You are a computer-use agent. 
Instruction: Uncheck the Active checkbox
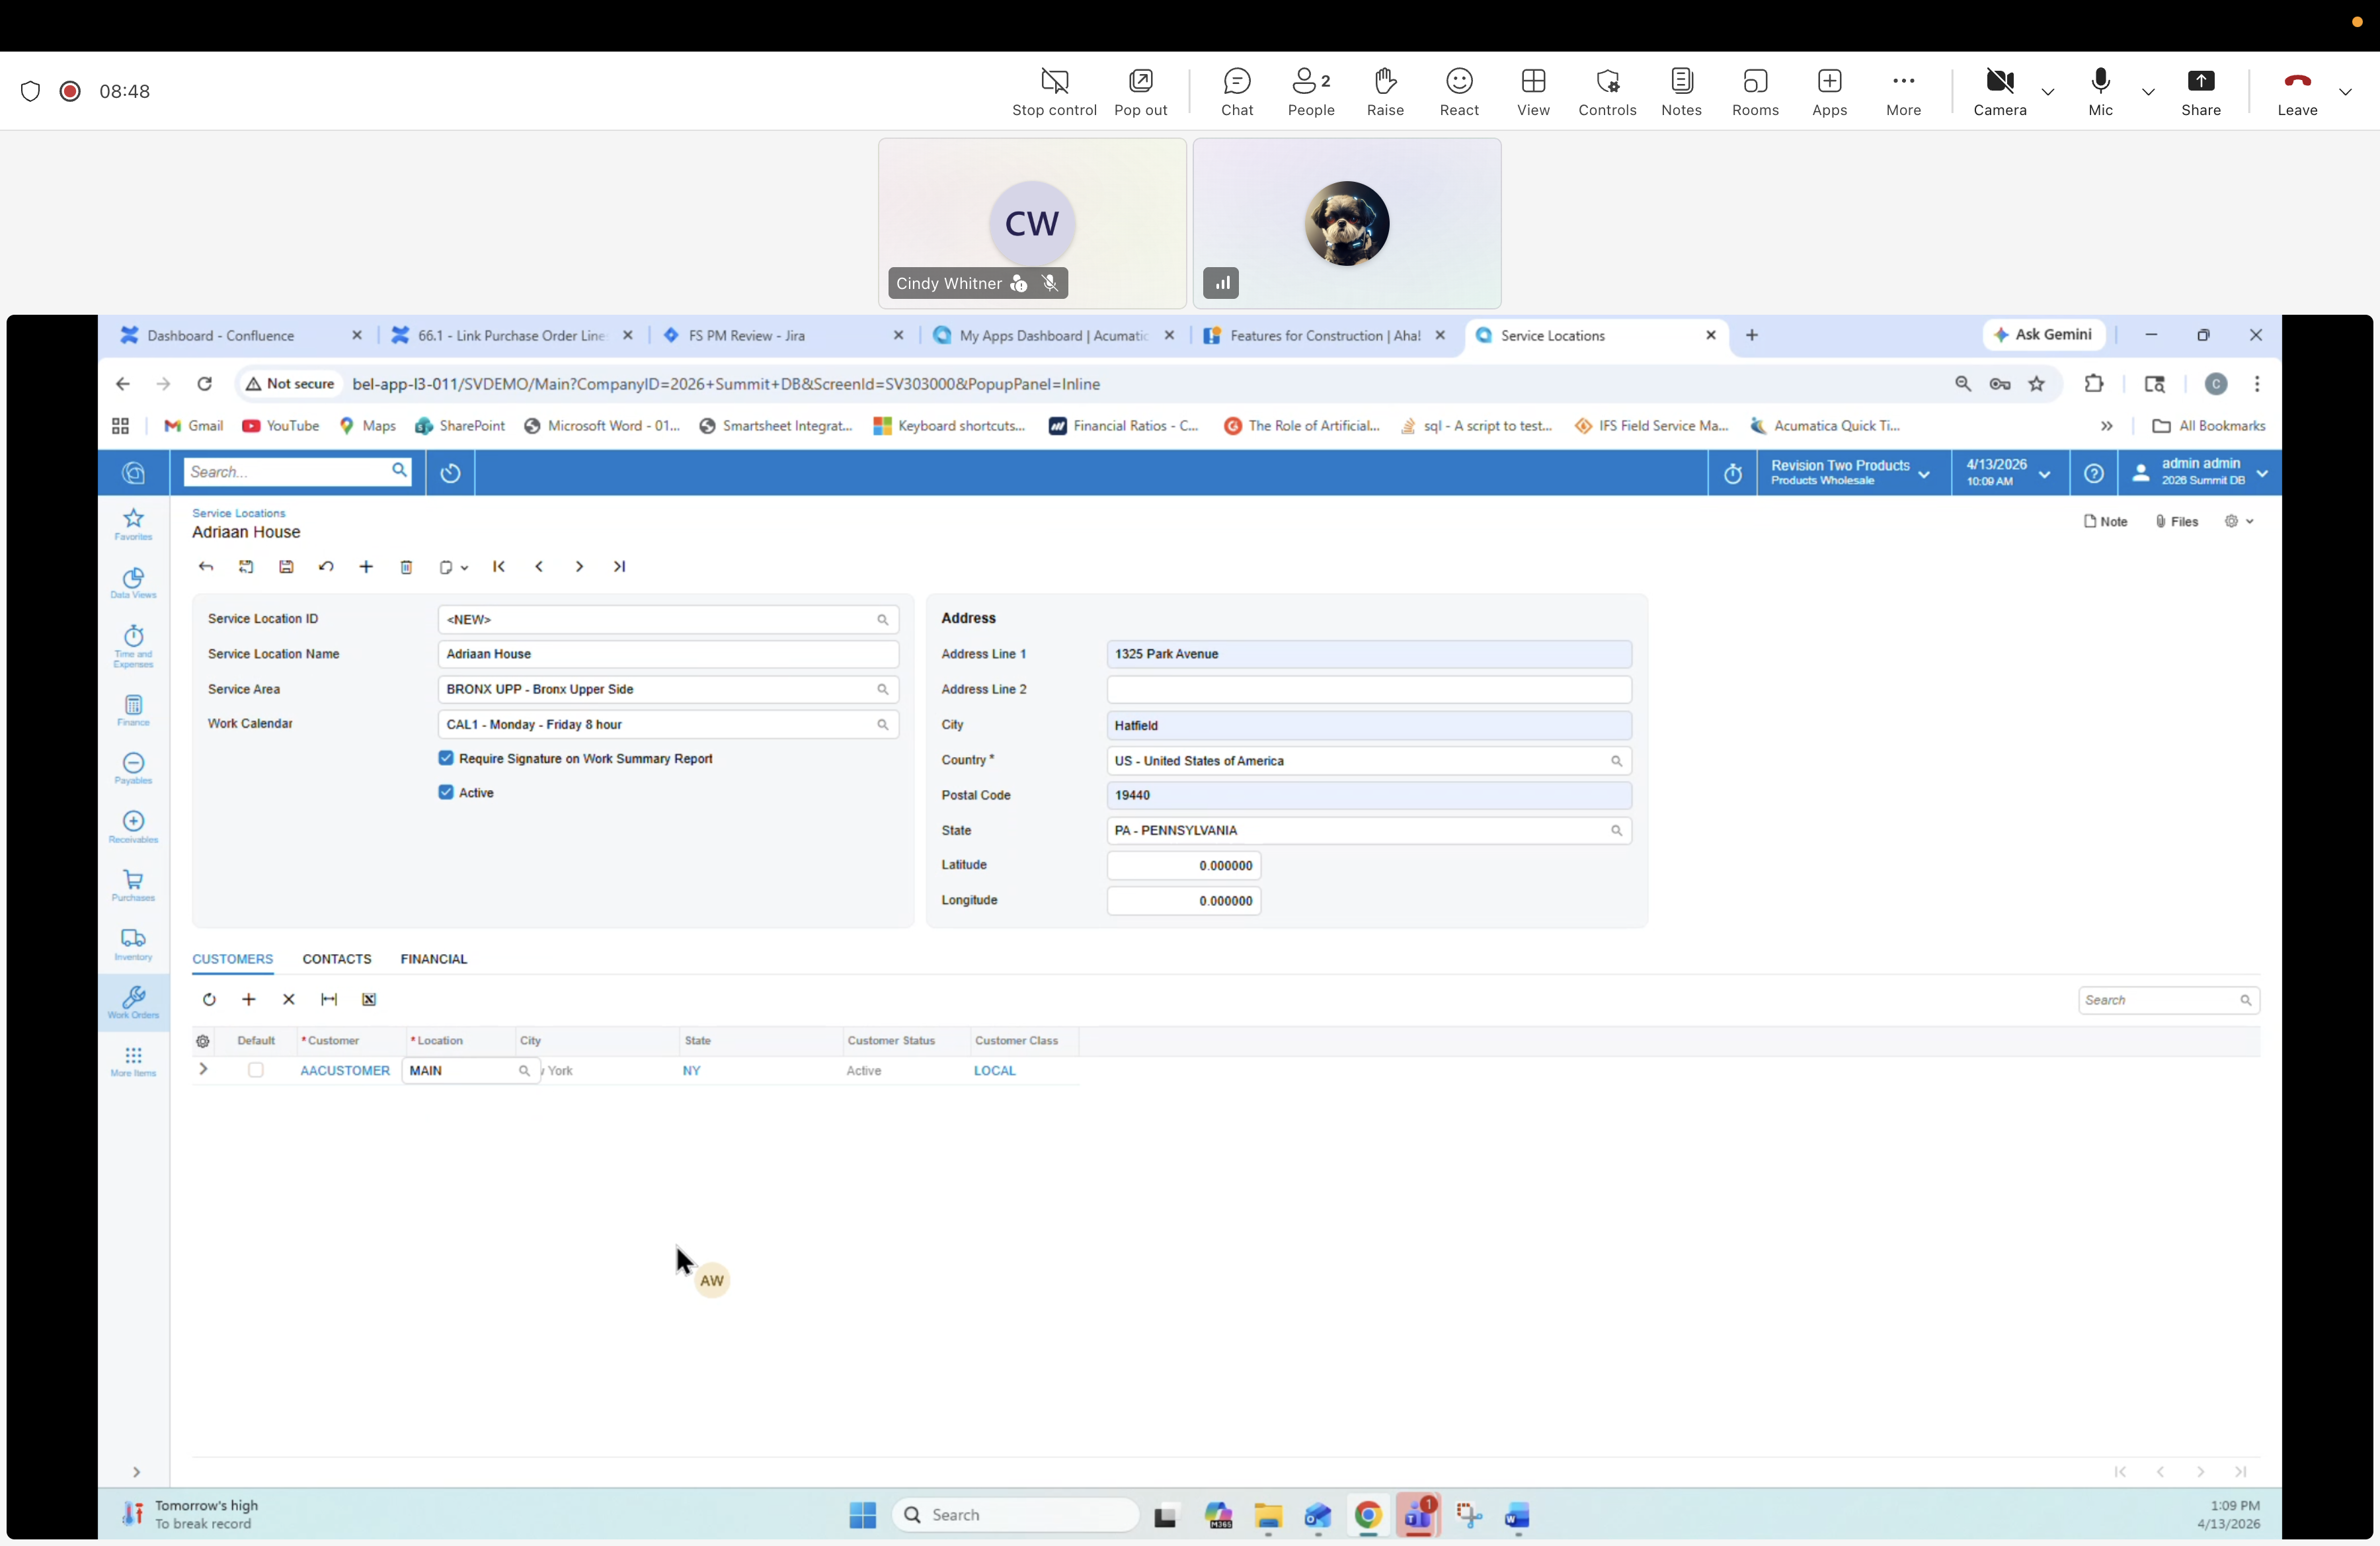[446, 793]
